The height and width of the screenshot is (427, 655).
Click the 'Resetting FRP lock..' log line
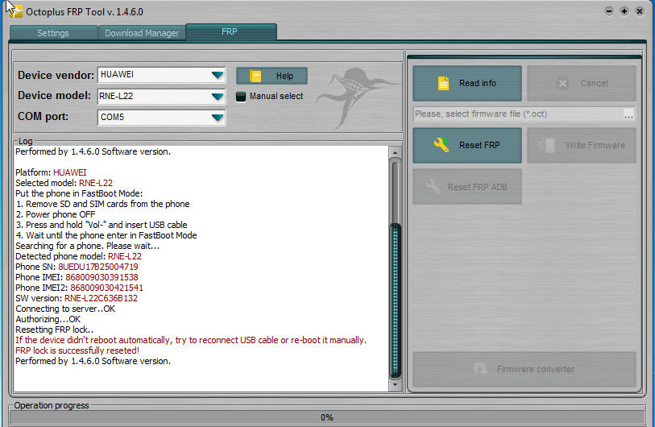55,330
